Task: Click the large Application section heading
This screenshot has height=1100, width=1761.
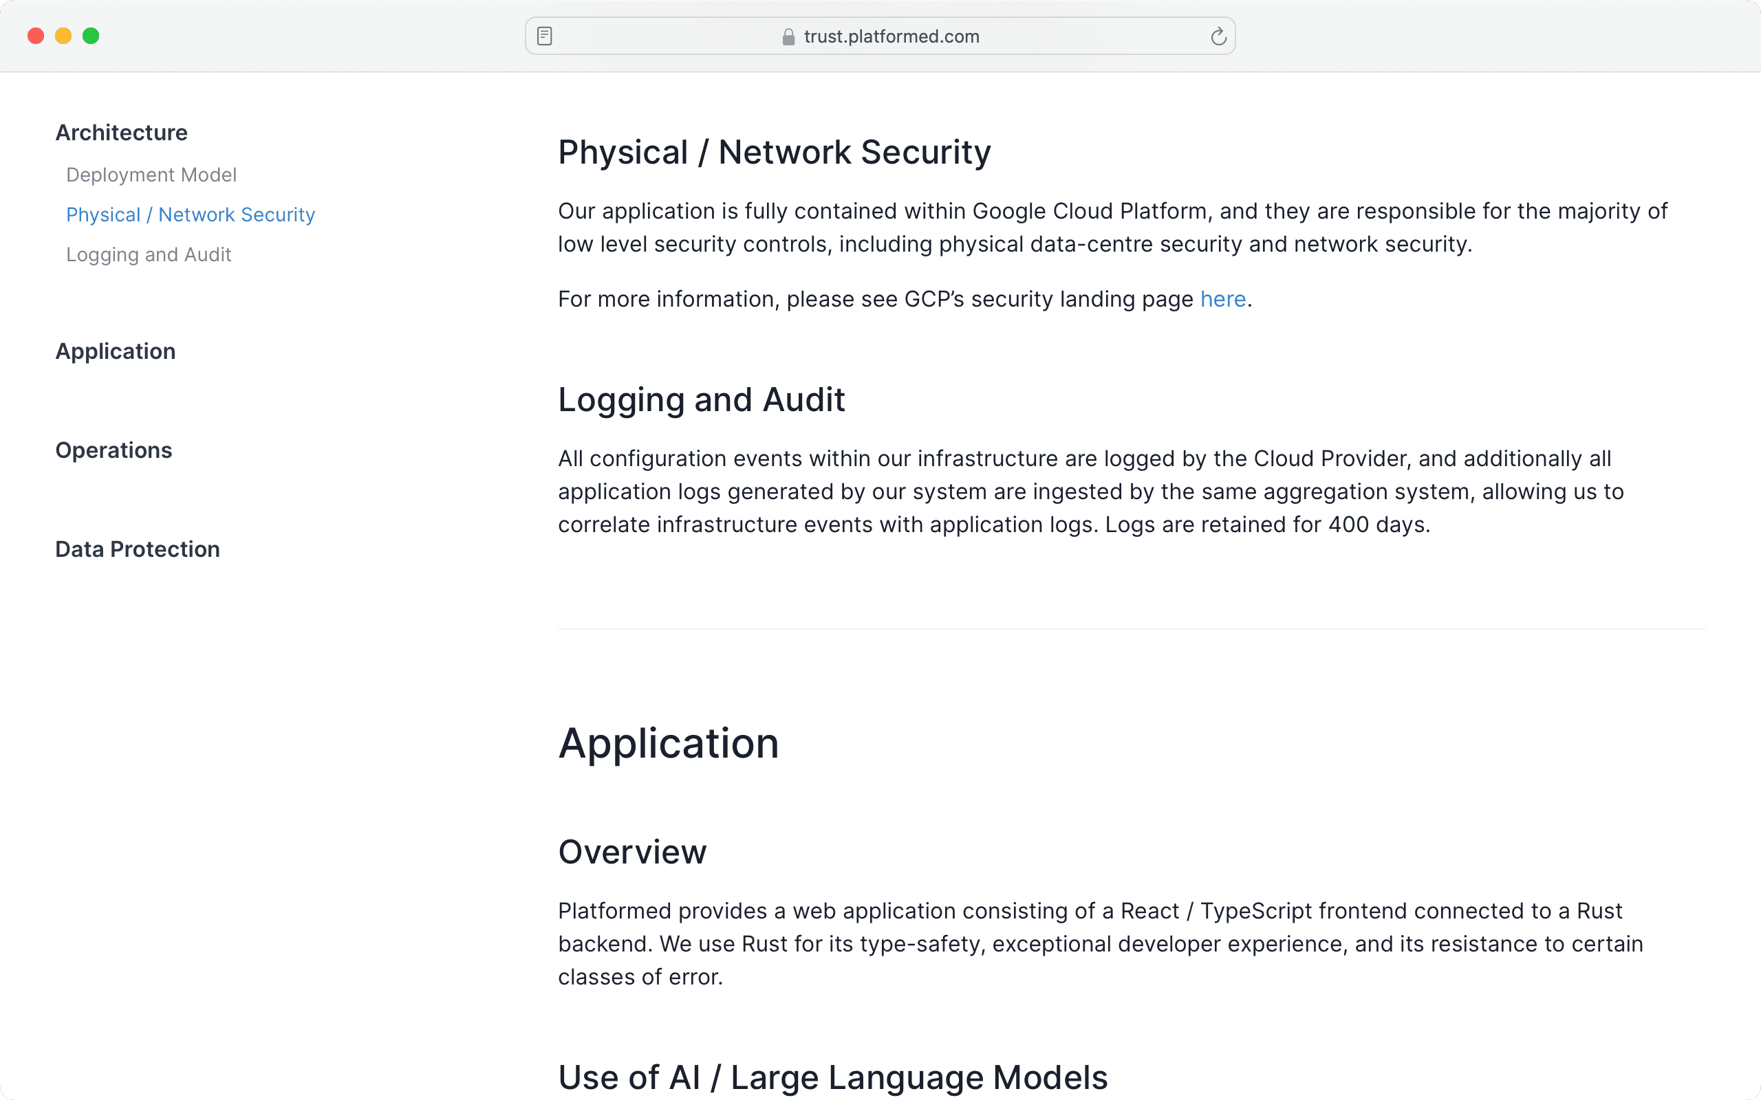Action: click(x=668, y=742)
